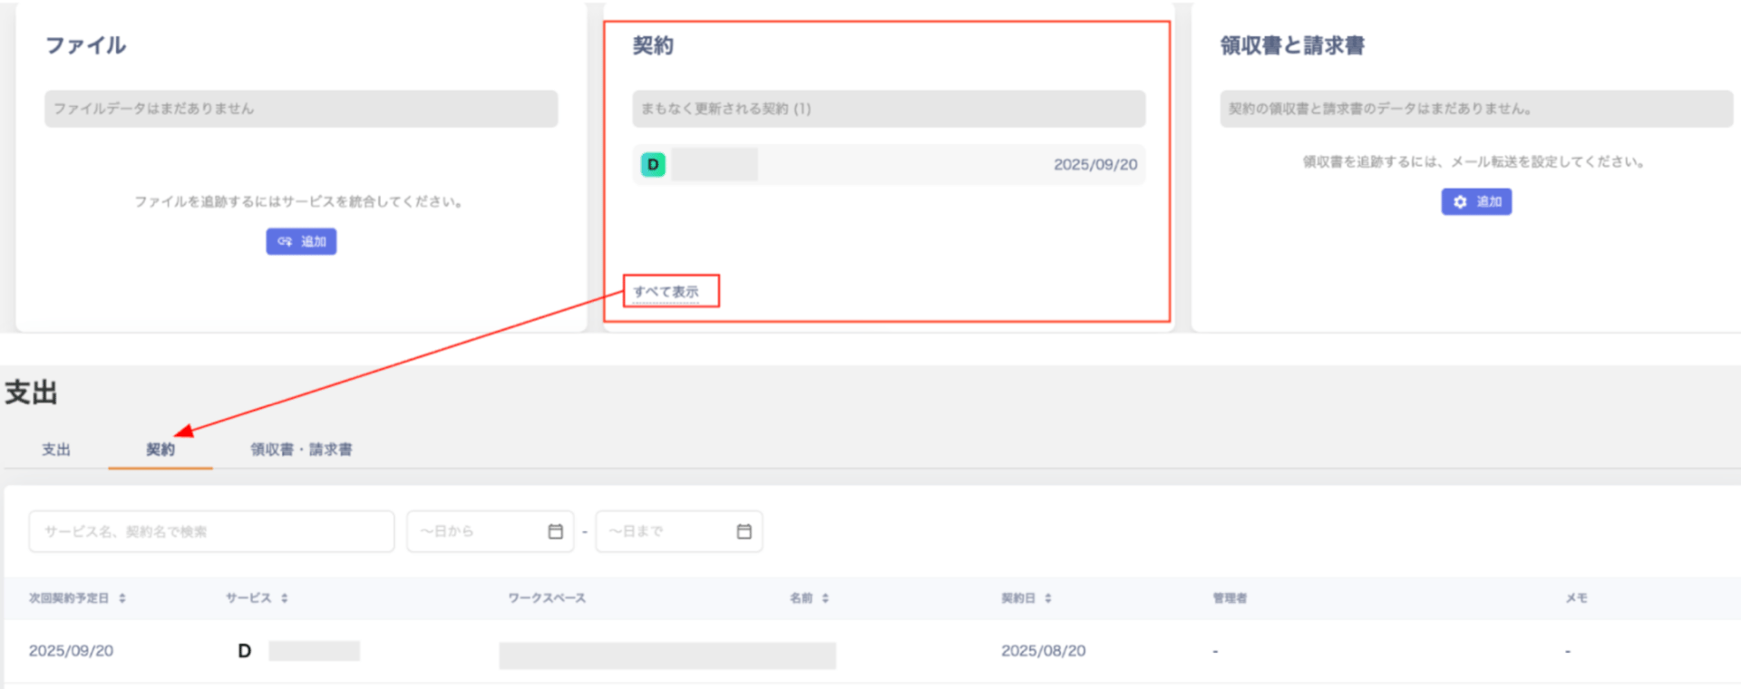
Task: Focus the サービス名、契約名で検索 search field
Action: [x=211, y=531]
